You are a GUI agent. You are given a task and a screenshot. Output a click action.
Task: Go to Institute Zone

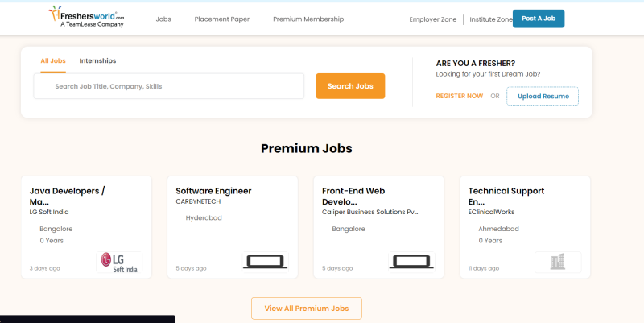point(491,19)
